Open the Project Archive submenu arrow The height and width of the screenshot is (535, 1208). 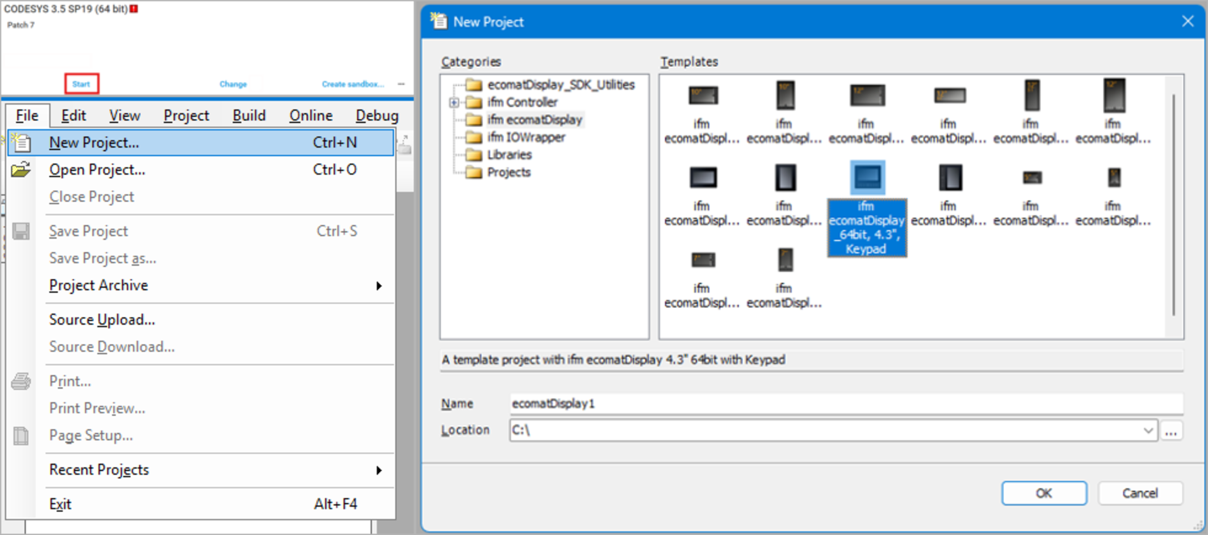(x=379, y=286)
